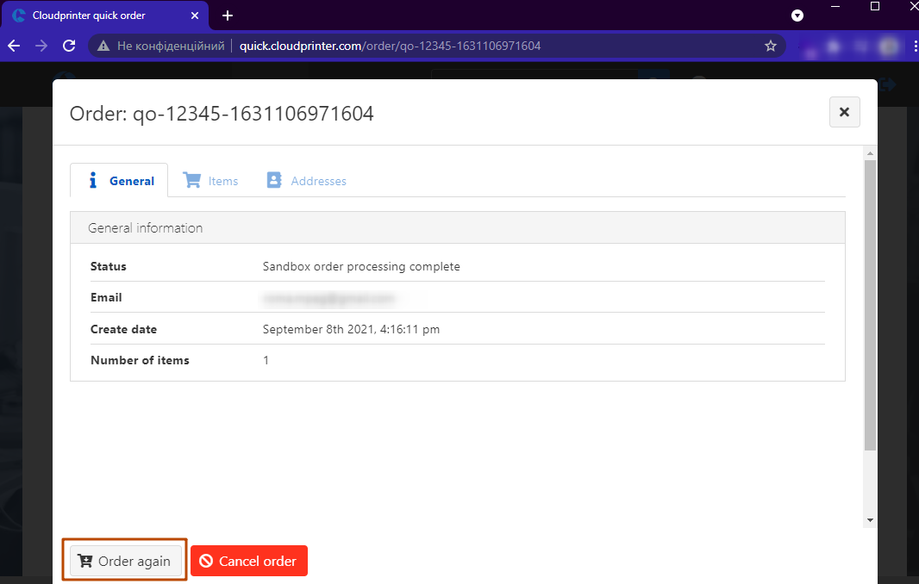Click the dialog scrollbar down arrow
Screen dimensions: 919x584
pyautogui.click(x=871, y=520)
